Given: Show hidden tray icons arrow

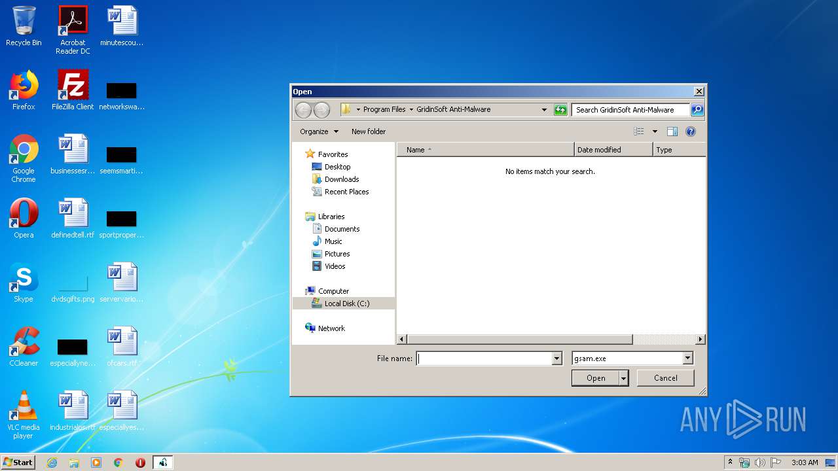Looking at the screenshot, I should [730, 462].
